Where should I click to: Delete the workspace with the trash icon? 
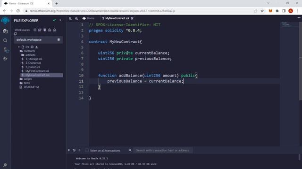(x=45, y=30)
